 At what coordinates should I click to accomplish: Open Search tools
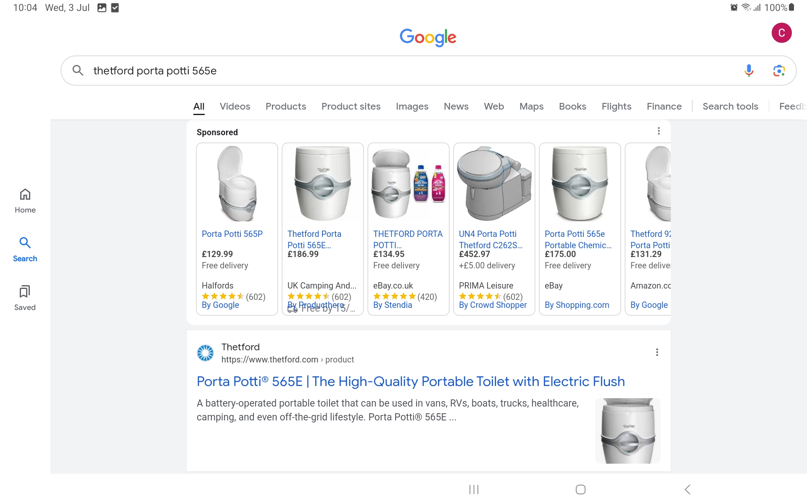[x=730, y=106]
